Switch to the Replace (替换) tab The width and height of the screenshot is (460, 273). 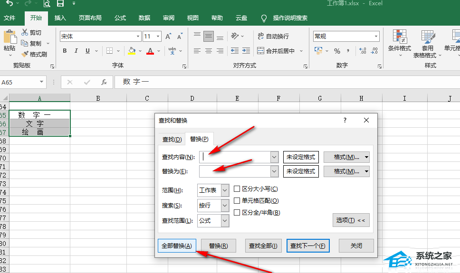[199, 139]
